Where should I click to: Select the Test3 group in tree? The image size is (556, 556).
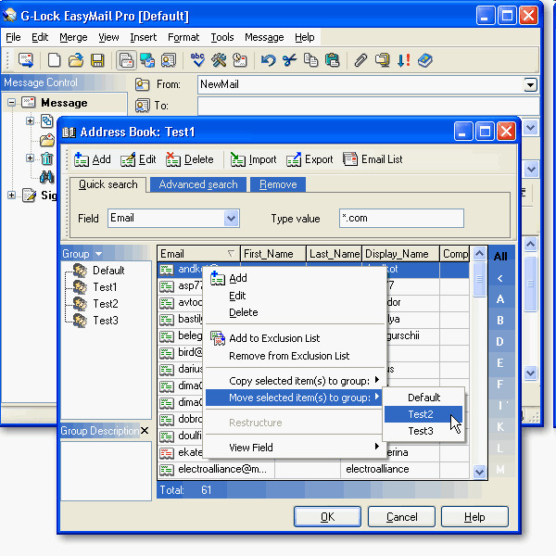(x=106, y=321)
